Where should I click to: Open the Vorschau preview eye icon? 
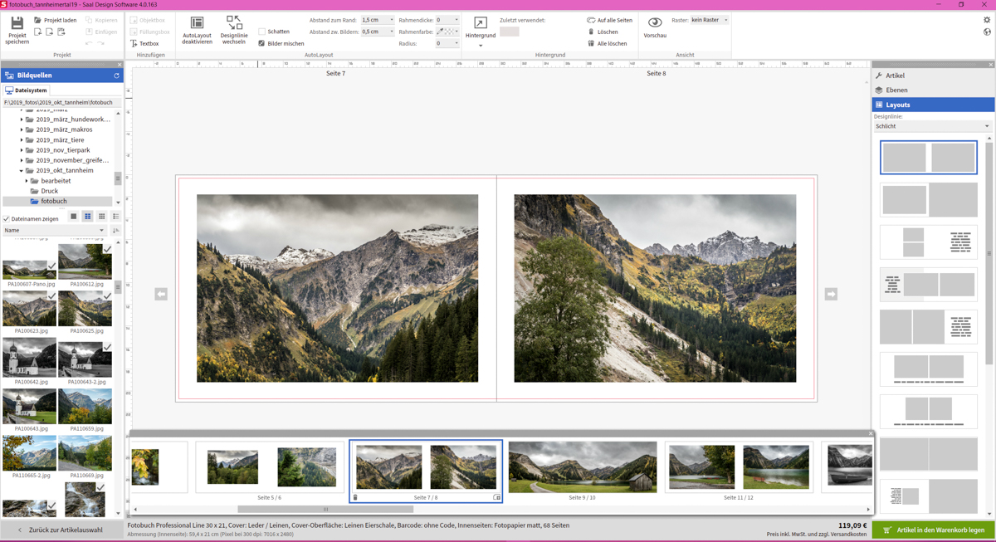pyautogui.click(x=655, y=23)
